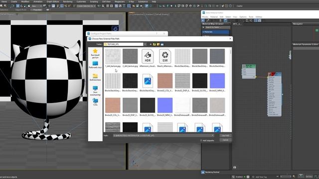The height and width of the screenshot is (179, 319).
Task: Switch to the Populate ribbon tab
Action: 37,10
